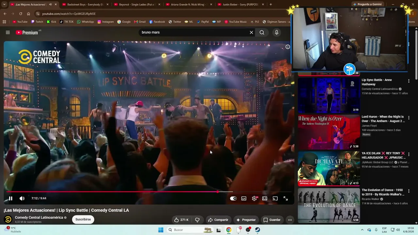Switch to the Backstreet Boys Everybody tab

click(85, 5)
